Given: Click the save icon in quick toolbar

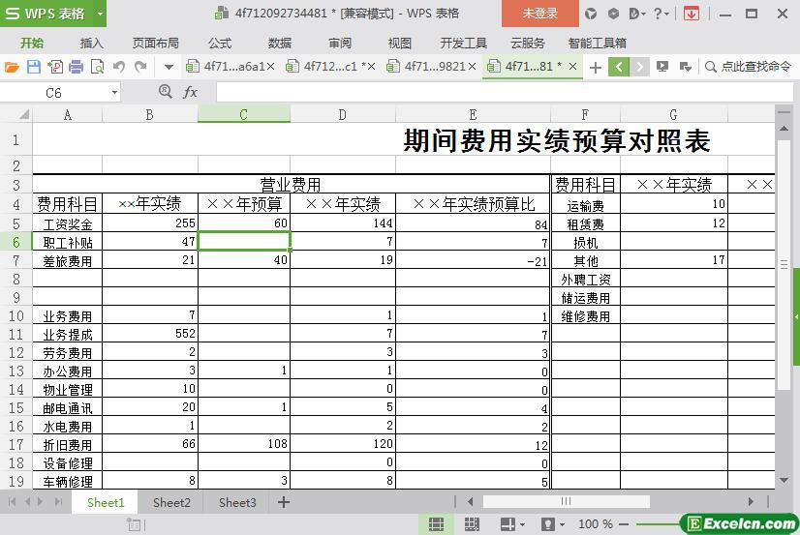Looking at the screenshot, I should pos(33,67).
